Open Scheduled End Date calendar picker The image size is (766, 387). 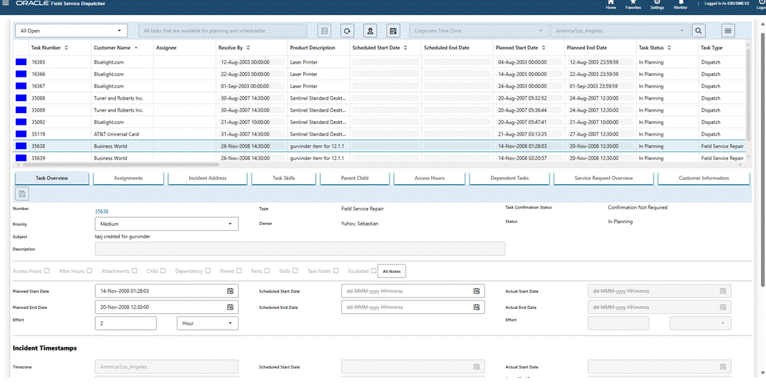coord(477,307)
